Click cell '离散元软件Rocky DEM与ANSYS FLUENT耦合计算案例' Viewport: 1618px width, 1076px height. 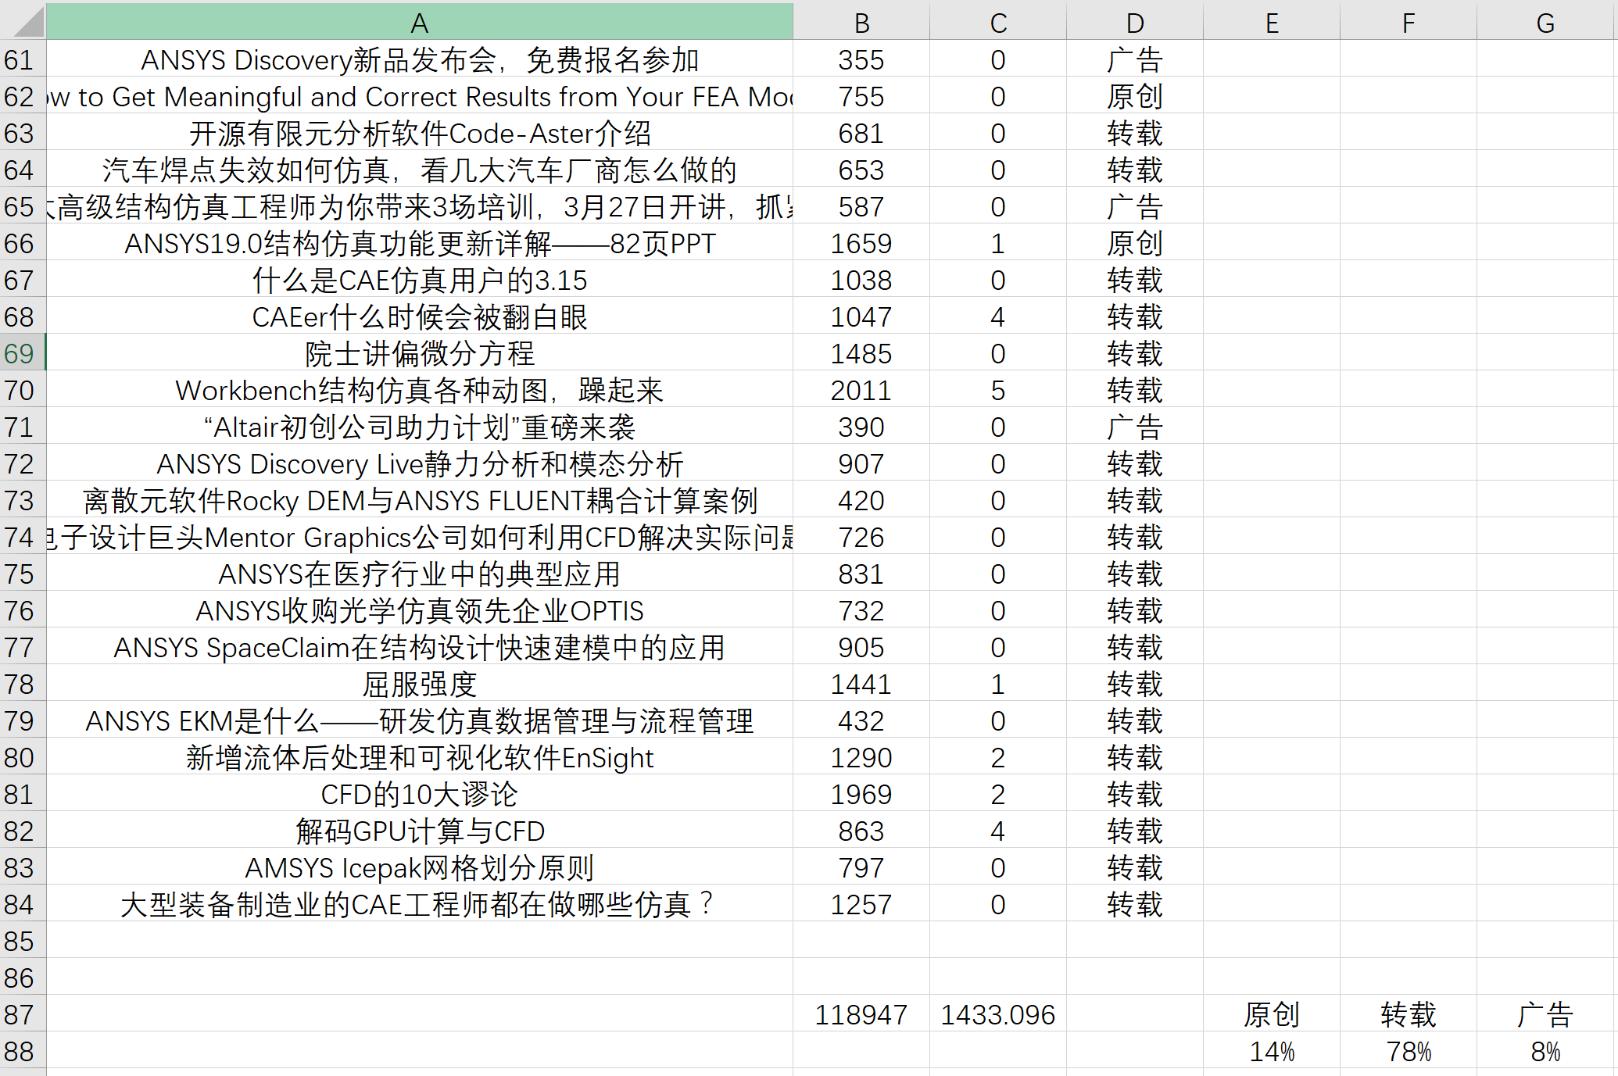pyautogui.click(x=420, y=501)
